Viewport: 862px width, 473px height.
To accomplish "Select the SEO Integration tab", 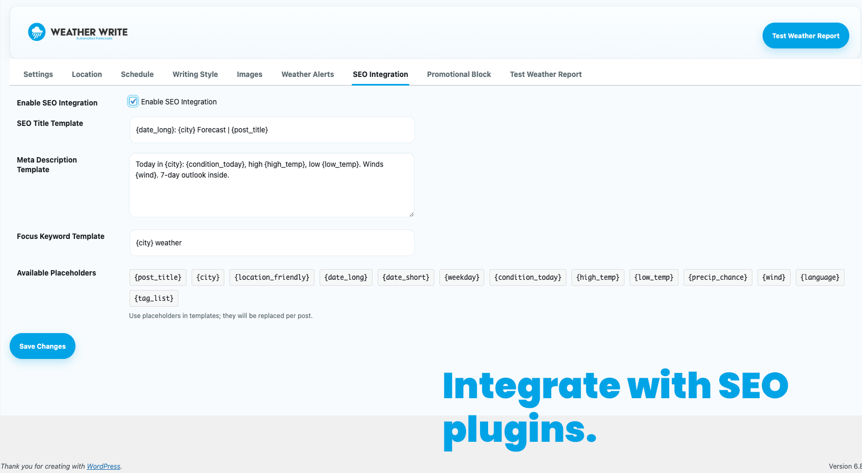I will (380, 74).
